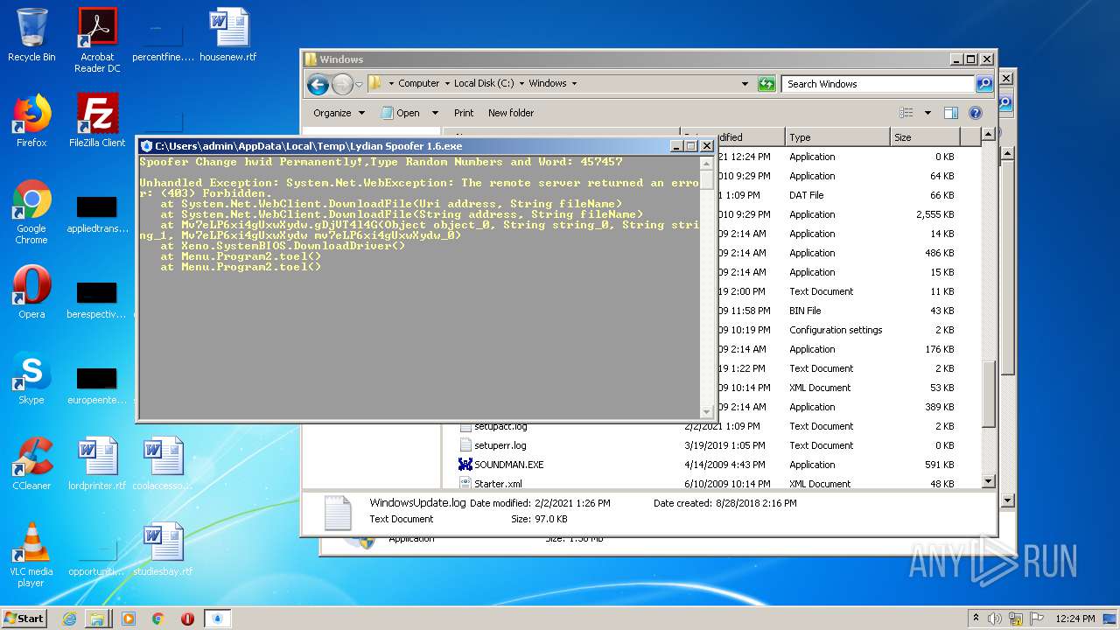Launch Firefox from the desktop
Viewport: 1120px width, 630px height.
(31, 121)
